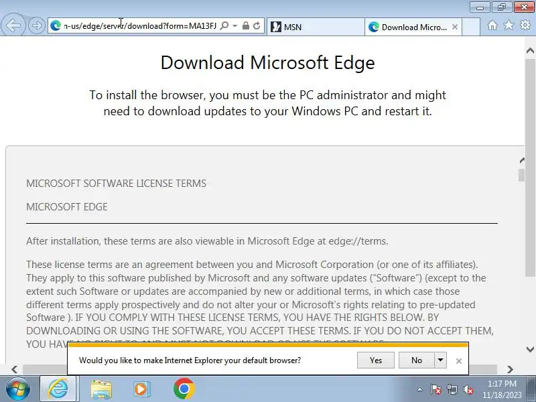Click the horizontal scrollbar left arrow
The height and width of the screenshot is (402, 536).
[14, 370]
